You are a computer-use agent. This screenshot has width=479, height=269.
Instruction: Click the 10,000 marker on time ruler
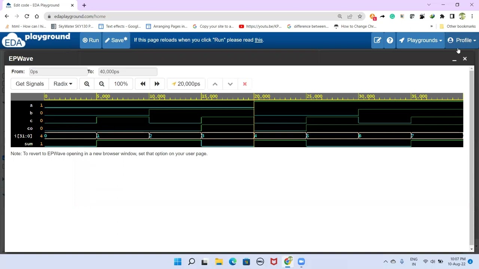click(x=158, y=96)
